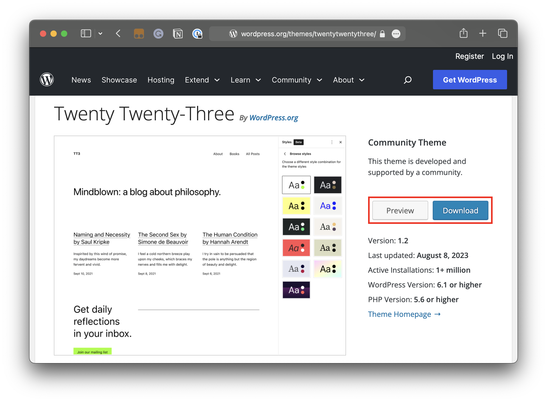Viewport: 547px width, 402px height.
Task: Expand the Community dropdown menu
Action: click(x=297, y=80)
